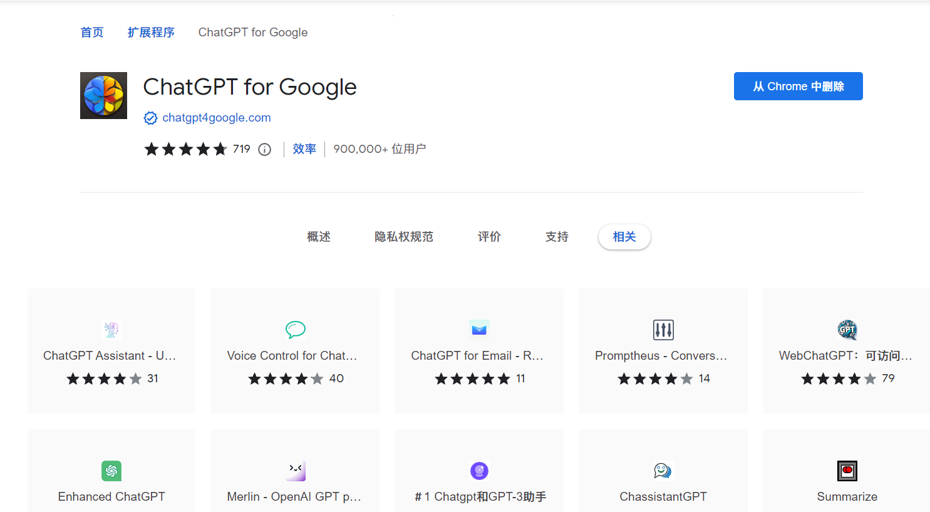Open the rating info circle icon
930x512 pixels.
pos(265,149)
